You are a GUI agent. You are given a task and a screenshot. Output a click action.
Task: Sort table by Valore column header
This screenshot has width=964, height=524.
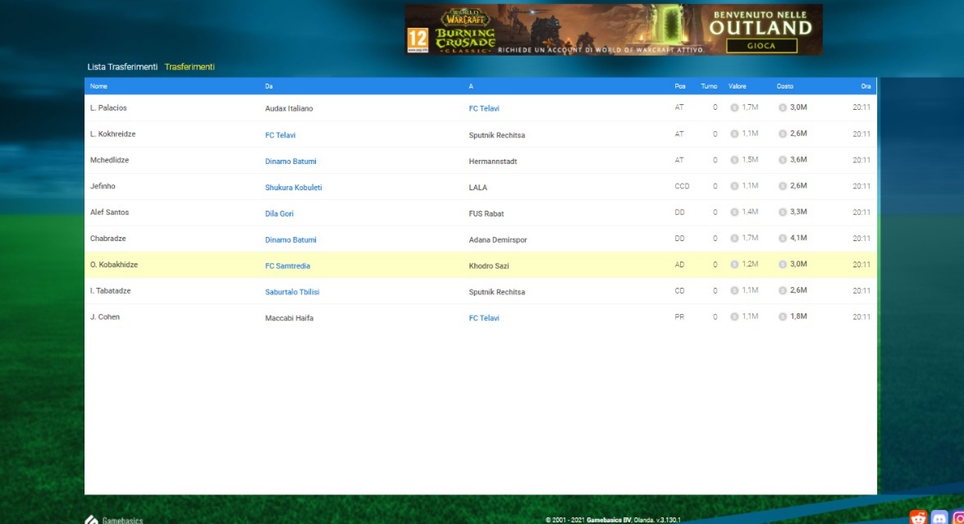coord(737,86)
